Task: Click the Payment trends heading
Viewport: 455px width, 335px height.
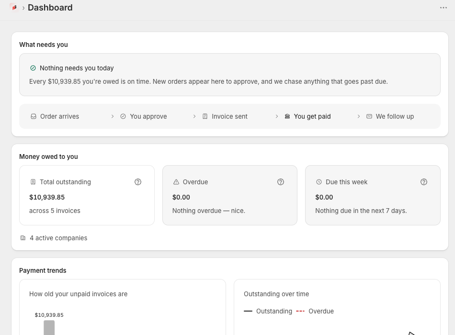Action: [43, 270]
